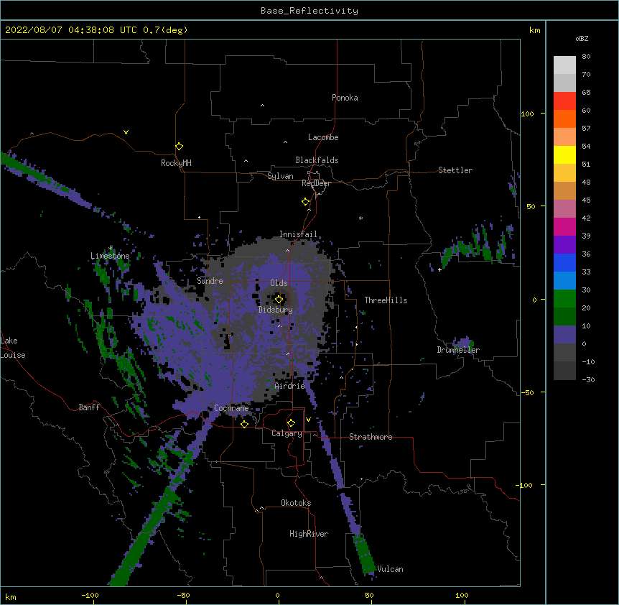Click the Blackfalds label
Viewport: 619px width, 605px height.
point(317,160)
